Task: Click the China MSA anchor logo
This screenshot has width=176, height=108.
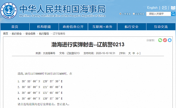Action: pyautogui.click(x=9, y=11)
